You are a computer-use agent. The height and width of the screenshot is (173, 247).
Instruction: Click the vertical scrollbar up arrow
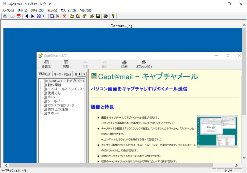coord(244,25)
